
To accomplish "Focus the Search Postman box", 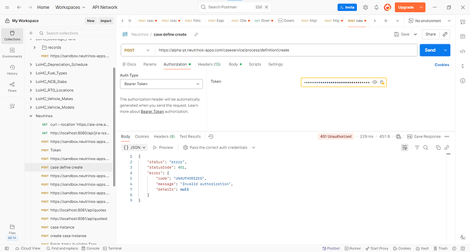I will (x=235, y=7).
